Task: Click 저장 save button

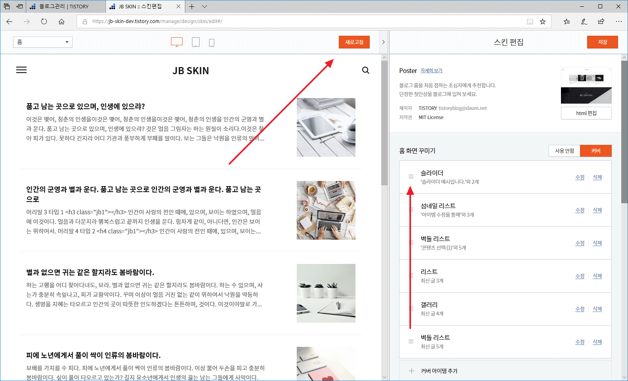Action: [603, 42]
